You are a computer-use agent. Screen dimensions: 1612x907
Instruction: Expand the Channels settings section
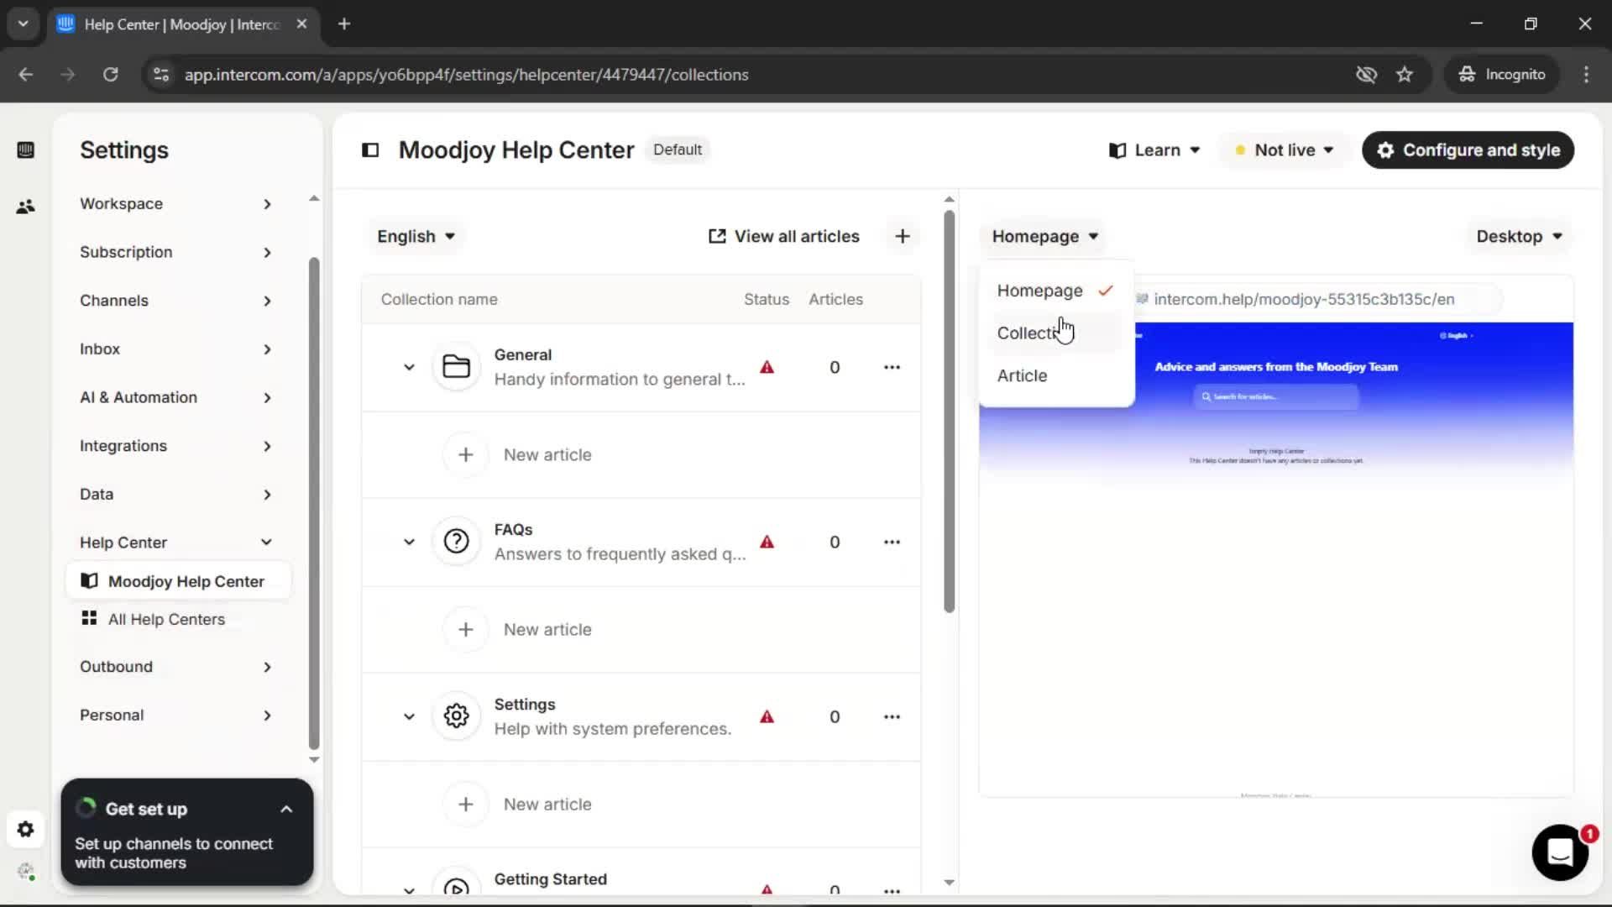coord(176,301)
